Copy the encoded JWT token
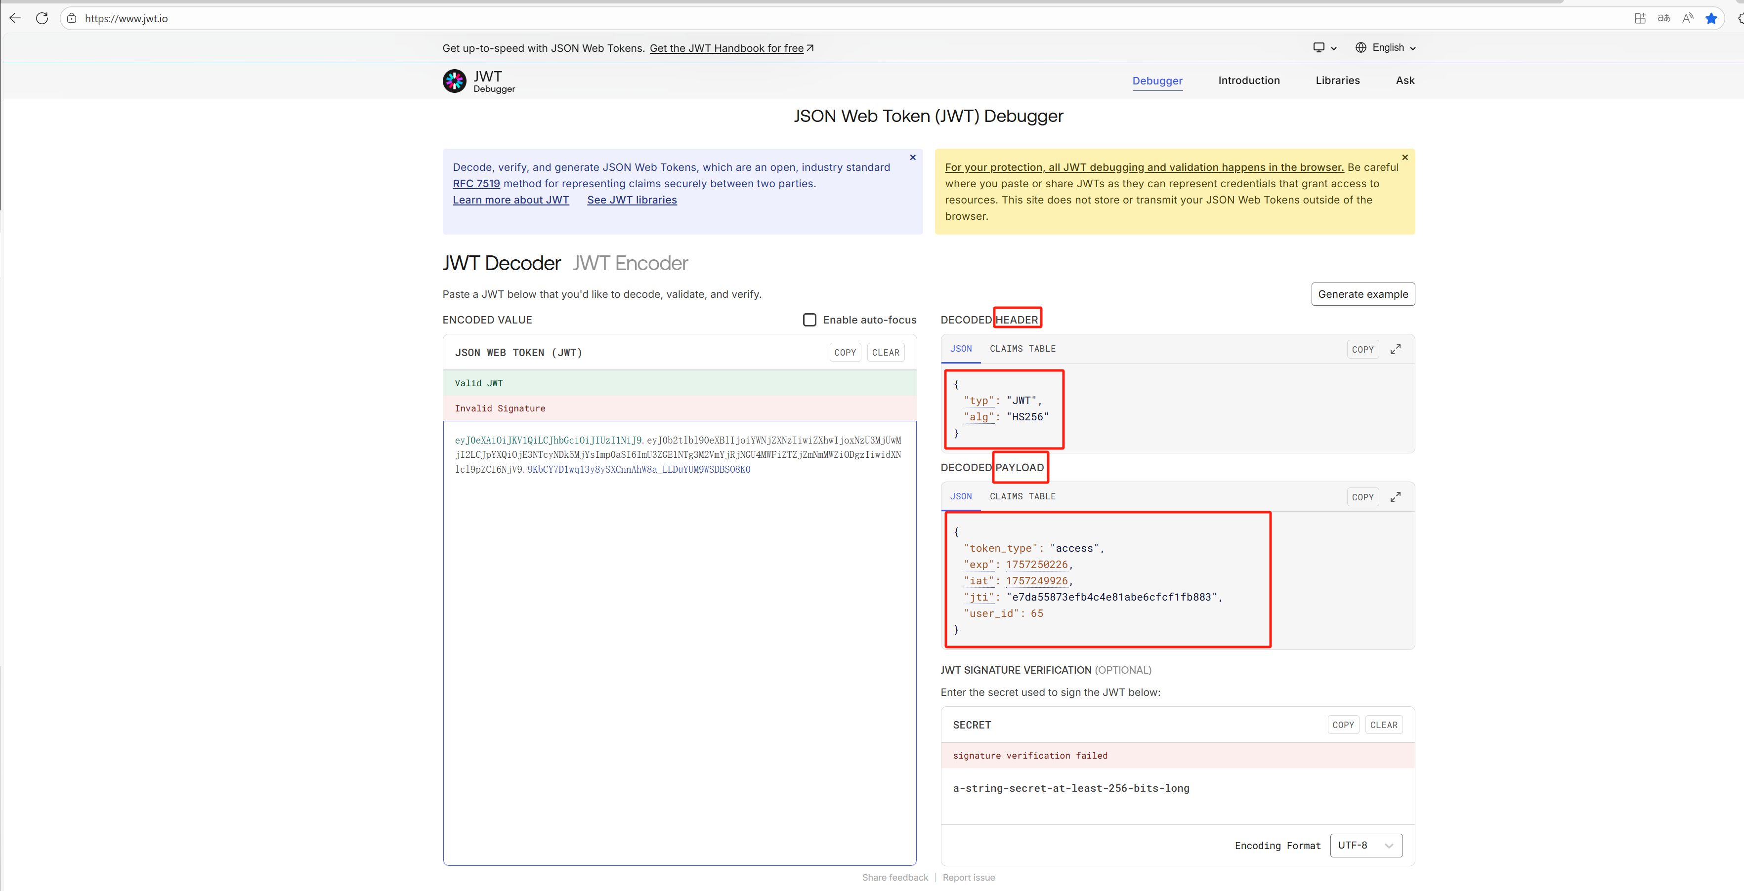Viewport: 1744px width, 891px height. 845,353
